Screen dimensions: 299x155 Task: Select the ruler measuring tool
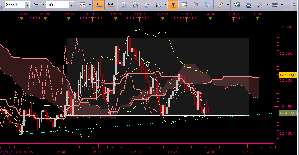[221, 5]
